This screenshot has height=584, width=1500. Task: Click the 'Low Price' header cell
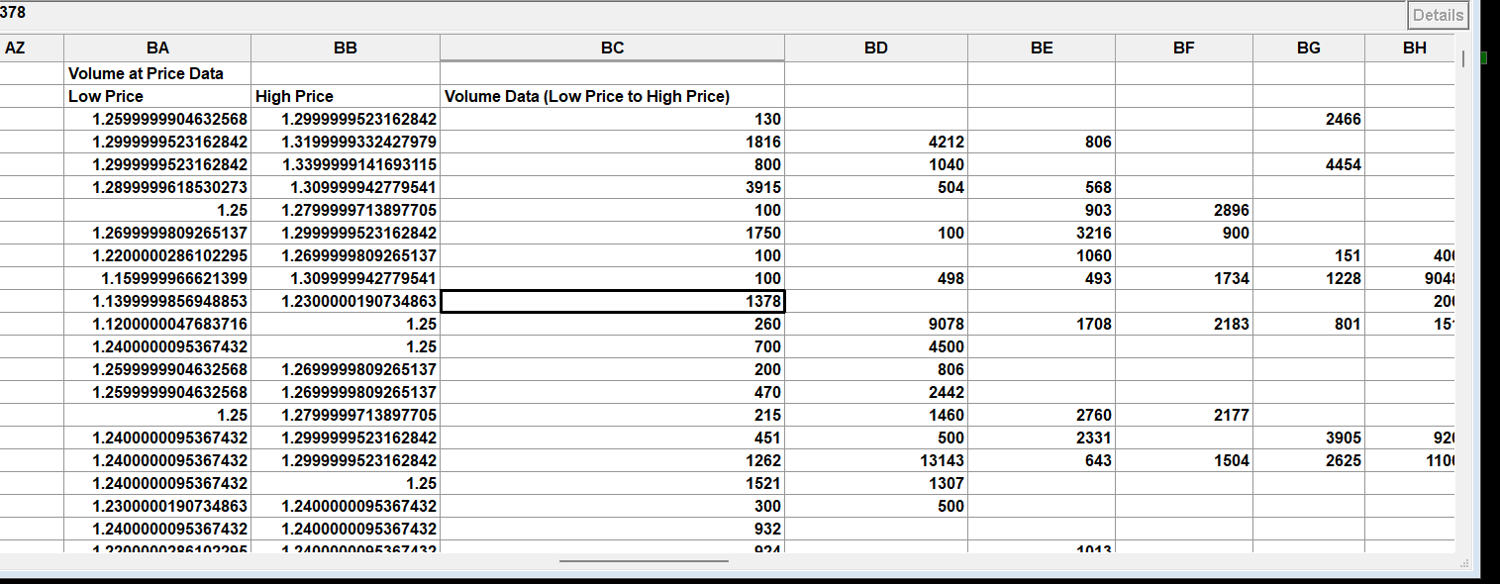[x=157, y=96]
